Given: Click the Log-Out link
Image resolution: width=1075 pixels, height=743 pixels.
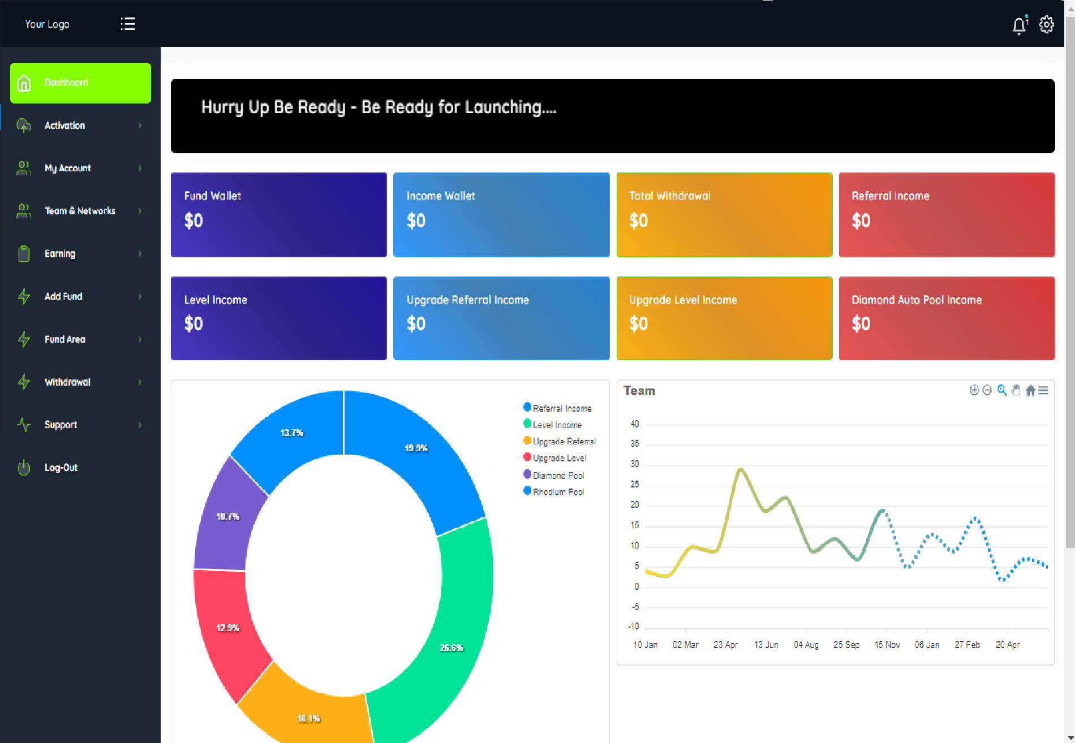Looking at the screenshot, I should 61,468.
